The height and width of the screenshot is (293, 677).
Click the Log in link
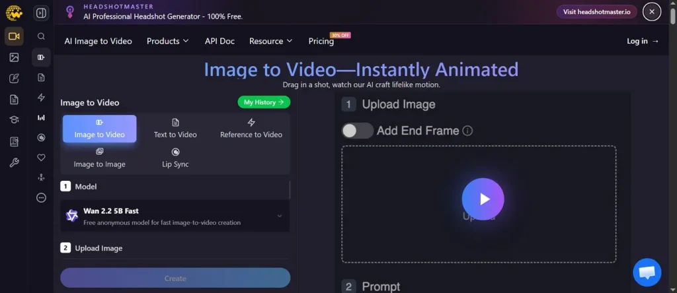coord(643,41)
